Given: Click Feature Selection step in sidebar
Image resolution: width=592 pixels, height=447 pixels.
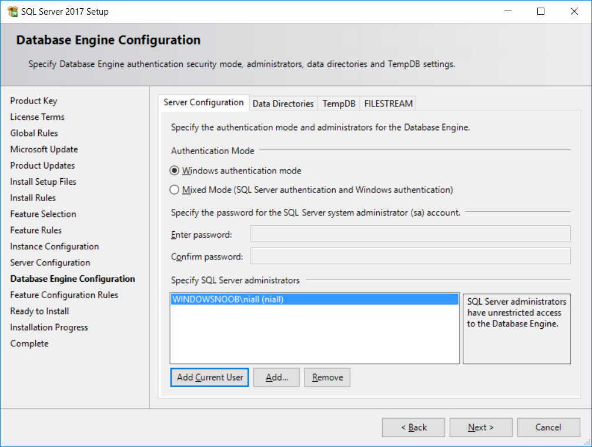Looking at the screenshot, I should tap(43, 214).
